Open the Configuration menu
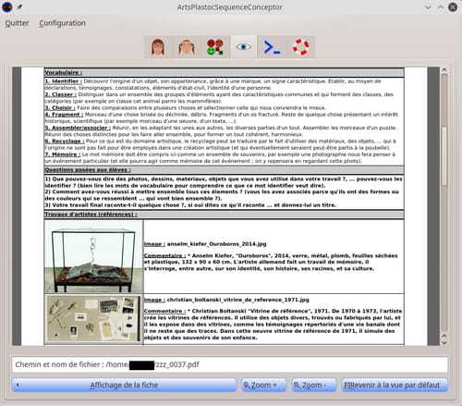The width and height of the screenshot is (462, 406). (x=62, y=23)
